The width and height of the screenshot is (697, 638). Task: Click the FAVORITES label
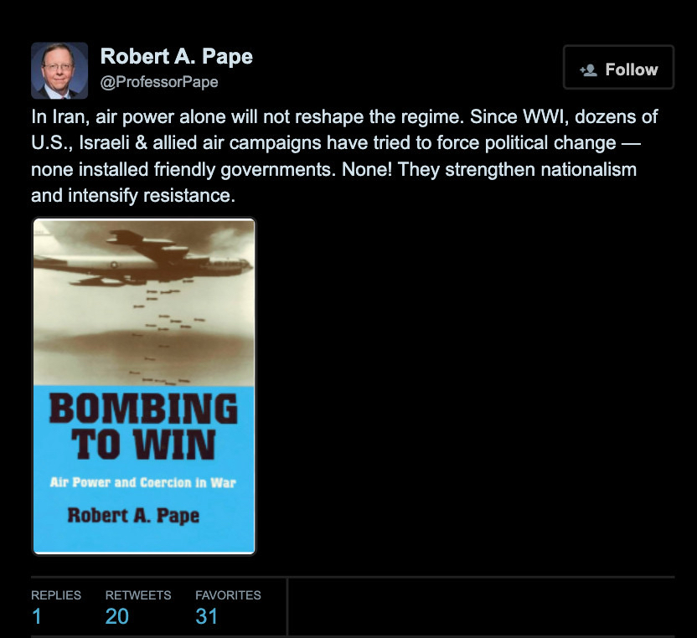[228, 595]
